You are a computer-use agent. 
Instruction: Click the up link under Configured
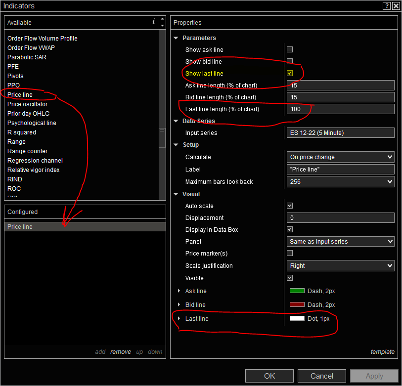(x=139, y=352)
